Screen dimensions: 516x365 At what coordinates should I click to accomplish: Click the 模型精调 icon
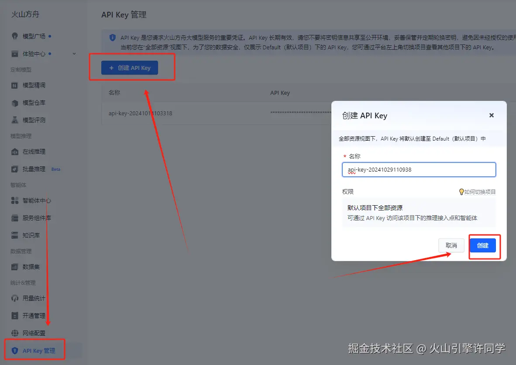click(x=14, y=86)
